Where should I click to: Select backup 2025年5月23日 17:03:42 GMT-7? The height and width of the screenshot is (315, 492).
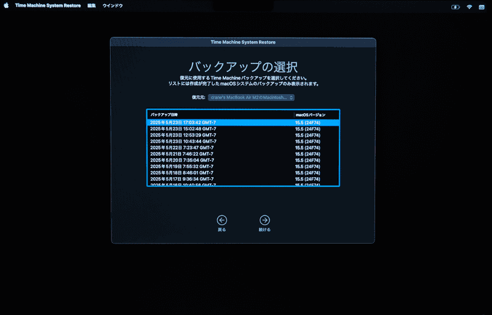pyautogui.click(x=243, y=122)
